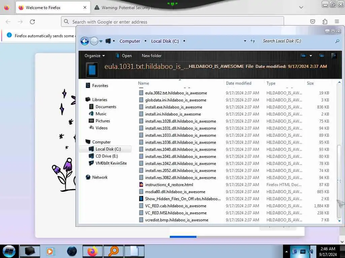The width and height of the screenshot is (345, 258).
Task: Click the file list scroll up arrow
Action: coord(339,82)
